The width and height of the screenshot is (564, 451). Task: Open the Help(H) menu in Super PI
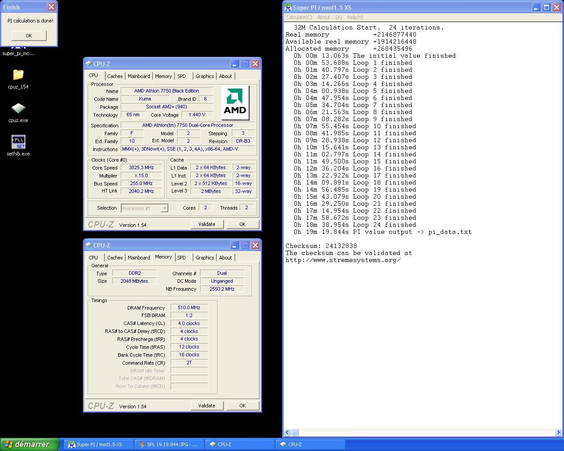(355, 17)
